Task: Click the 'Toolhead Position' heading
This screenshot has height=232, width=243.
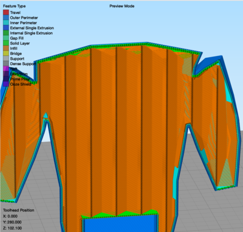Action: coord(18,210)
